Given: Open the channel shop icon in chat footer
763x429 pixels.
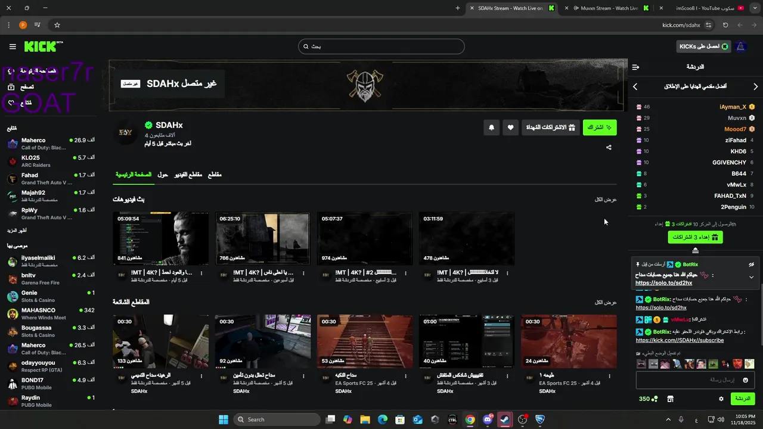Looking at the screenshot, I should tap(670, 399).
